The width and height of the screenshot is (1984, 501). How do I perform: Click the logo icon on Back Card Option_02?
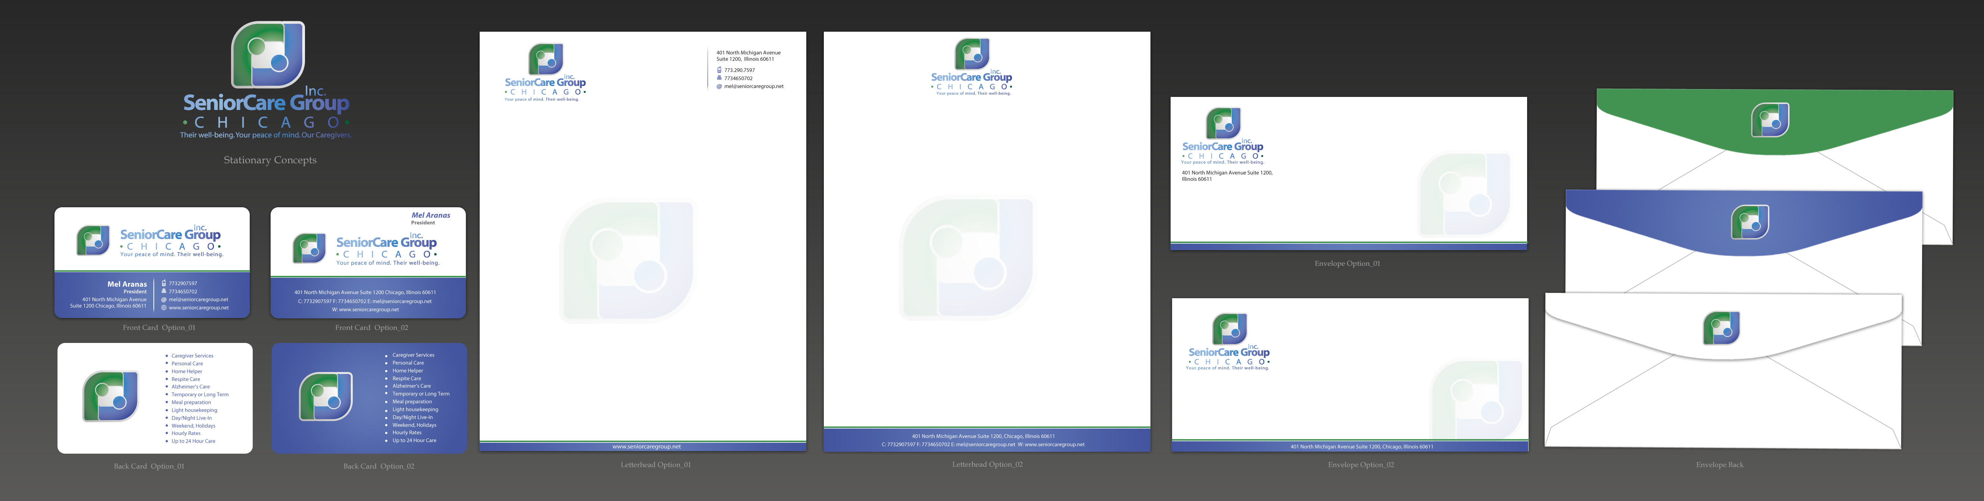click(x=326, y=396)
